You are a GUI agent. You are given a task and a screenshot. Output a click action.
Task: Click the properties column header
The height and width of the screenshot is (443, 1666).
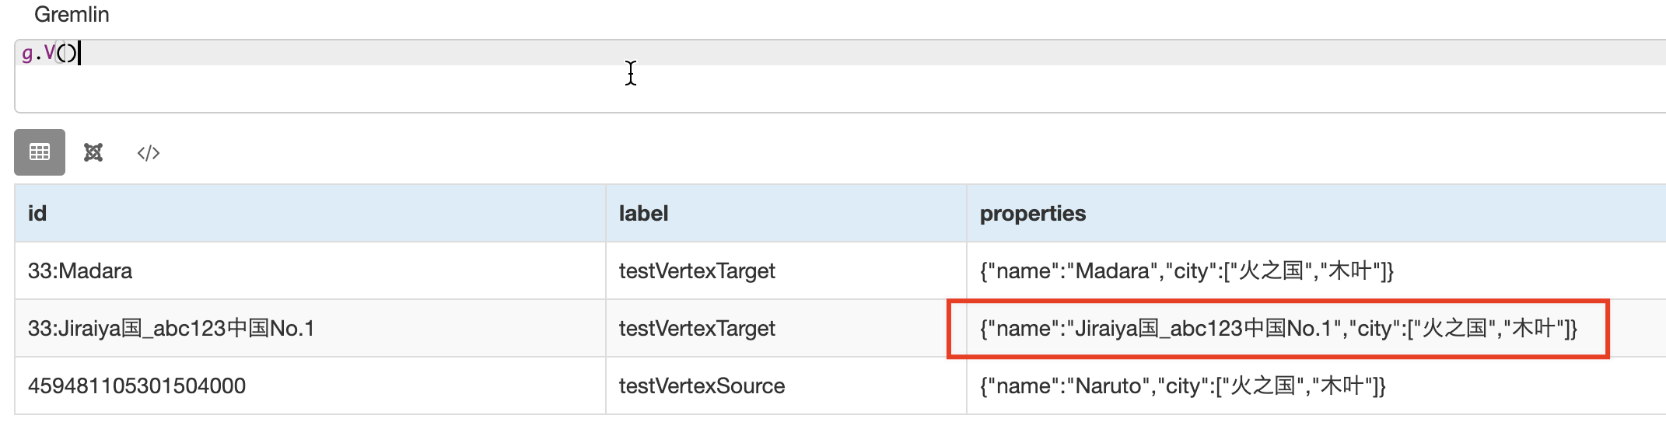tap(1032, 214)
